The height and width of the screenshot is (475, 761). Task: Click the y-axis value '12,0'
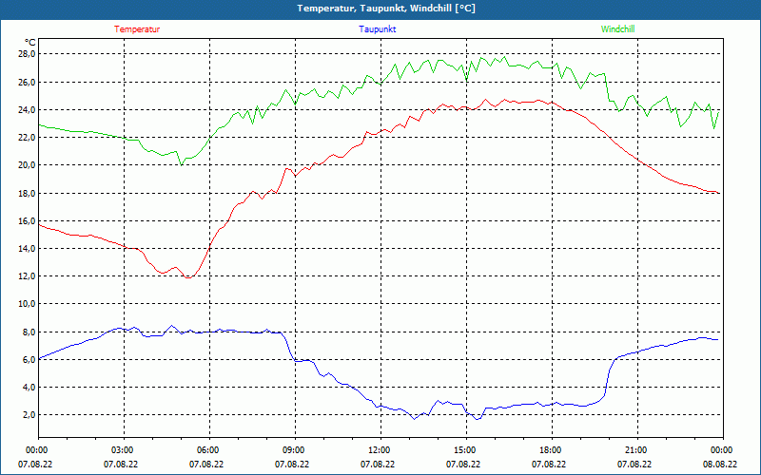click(x=28, y=275)
